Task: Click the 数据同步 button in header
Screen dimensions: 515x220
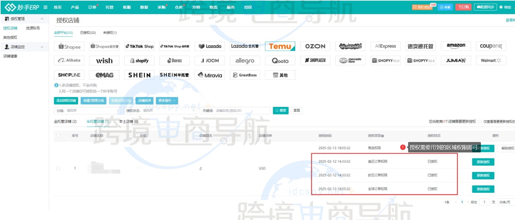Action: pos(485,7)
